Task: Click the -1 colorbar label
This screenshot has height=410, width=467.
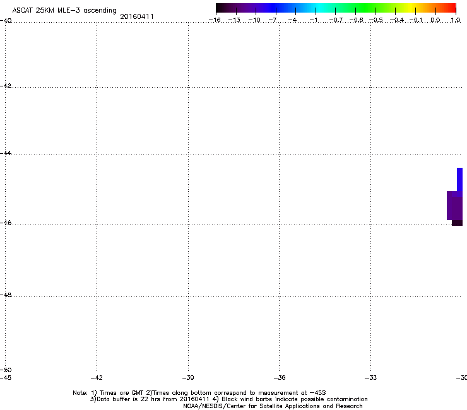Action: (x=313, y=20)
